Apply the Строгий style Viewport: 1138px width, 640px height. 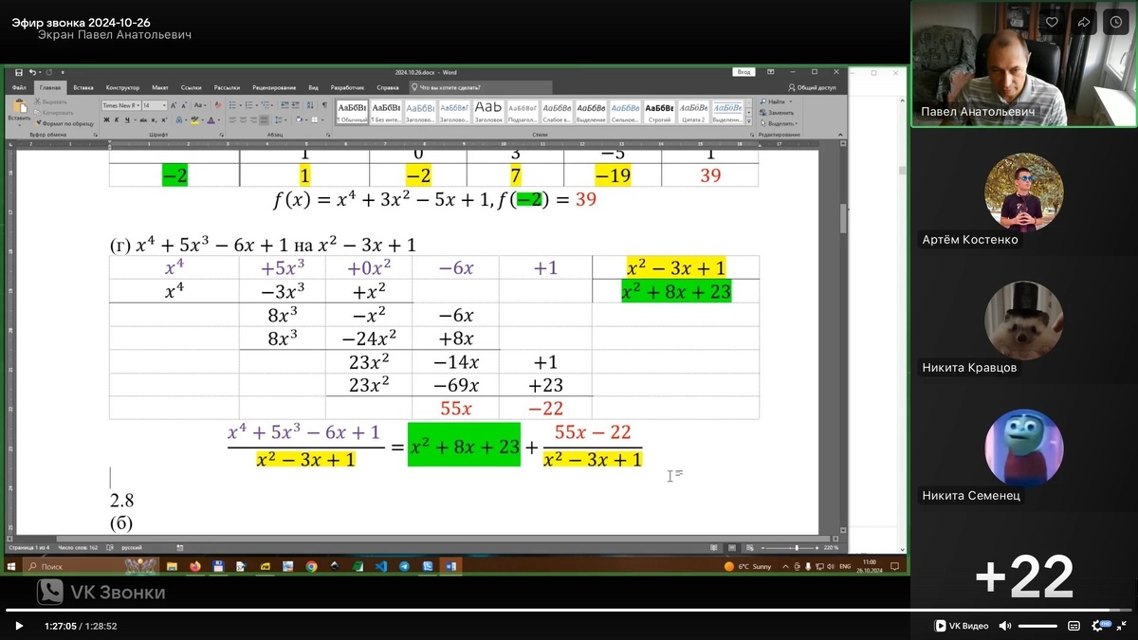coord(659,113)
